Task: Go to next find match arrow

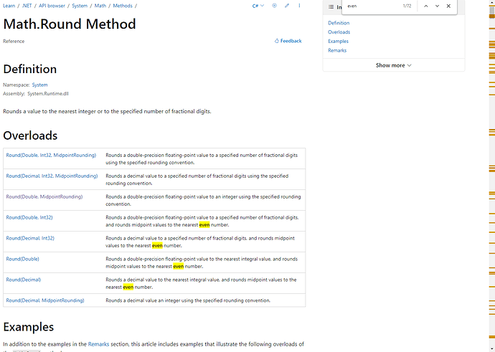Action: tap(437, 6)
